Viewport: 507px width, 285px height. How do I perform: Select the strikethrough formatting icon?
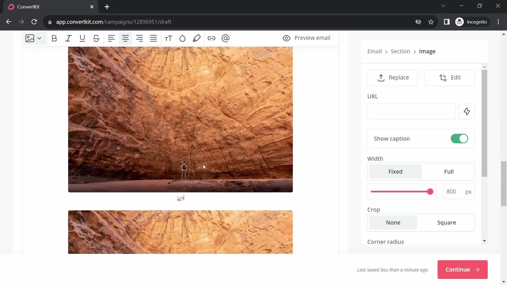pos(96,38)
